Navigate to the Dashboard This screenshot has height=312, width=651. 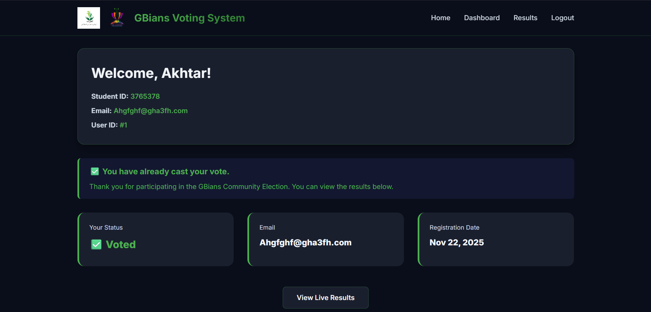(x=482, y=18)
